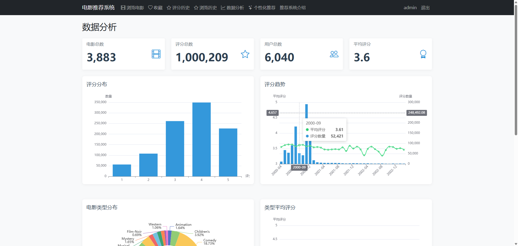Click the star icon beside 浏览历史
518x246 pixels.
coord(196,8)
